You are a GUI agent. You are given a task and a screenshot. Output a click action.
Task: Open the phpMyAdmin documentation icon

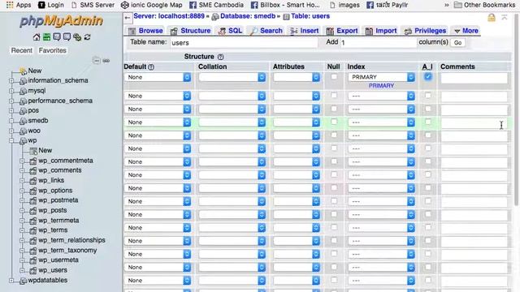coord(57,37)
